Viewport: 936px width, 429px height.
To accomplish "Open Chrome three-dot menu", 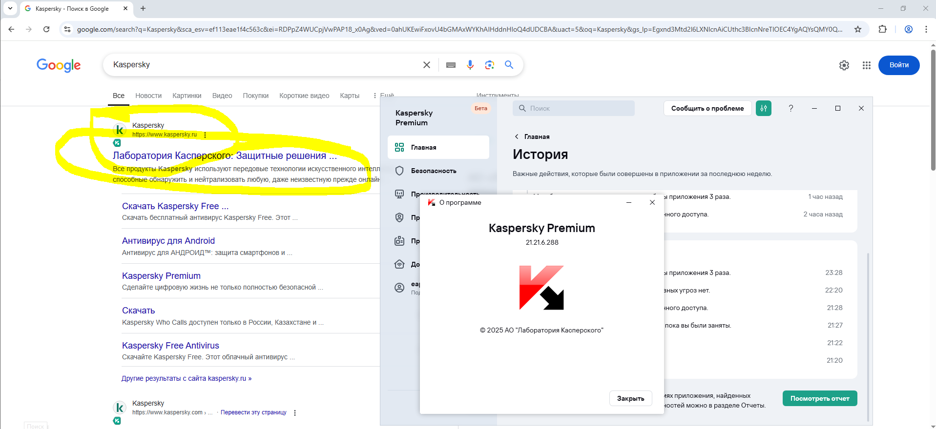I will point(926,29).
